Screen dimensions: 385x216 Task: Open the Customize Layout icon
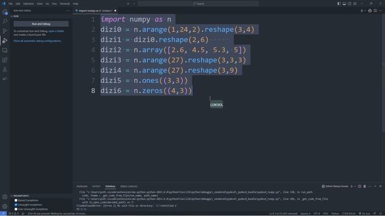click(355, 4)
